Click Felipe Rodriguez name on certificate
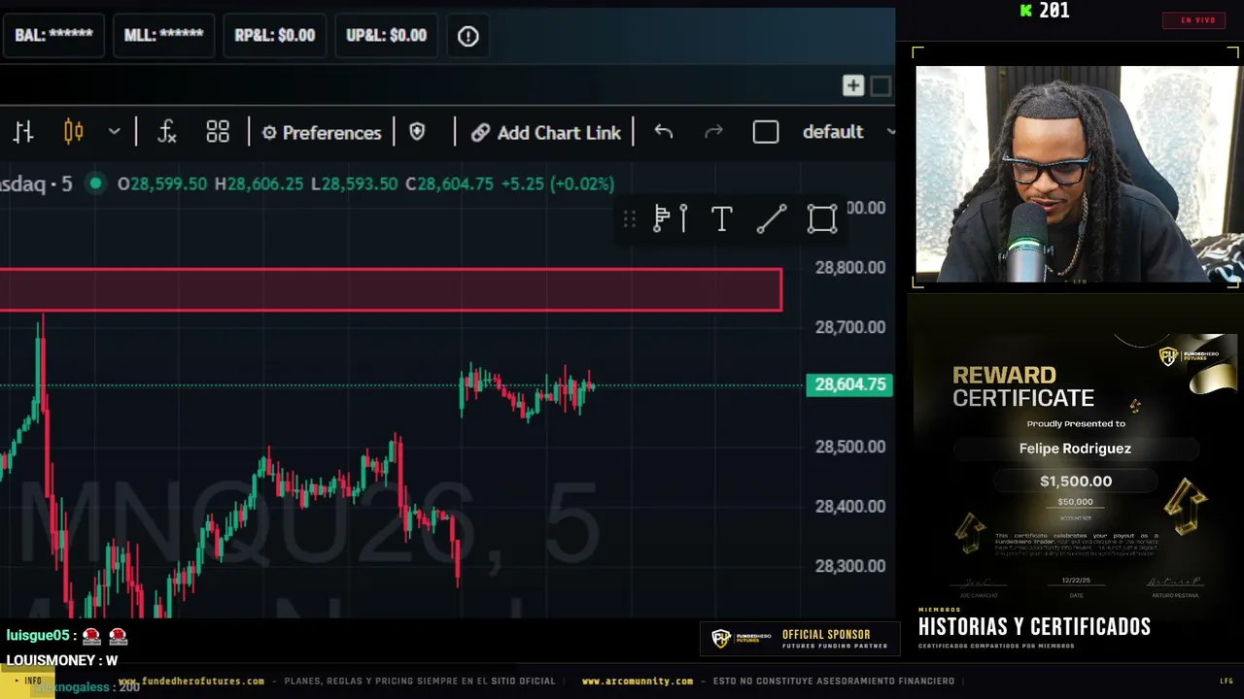Image resolution: width=1244 pixels, height=699 pixels. coord(1075,449)
